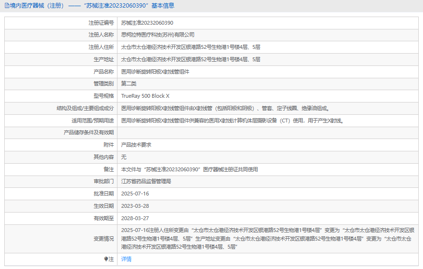The image size is (423, 269).
Task: Click the 备注 label
Action: point(109,170)
